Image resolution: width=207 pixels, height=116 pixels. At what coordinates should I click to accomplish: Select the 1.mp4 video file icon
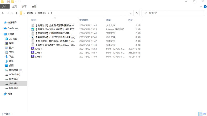[x=33, y=49]
